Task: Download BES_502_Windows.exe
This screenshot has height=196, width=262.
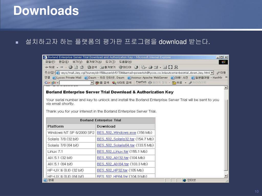Action: [116, 133]
